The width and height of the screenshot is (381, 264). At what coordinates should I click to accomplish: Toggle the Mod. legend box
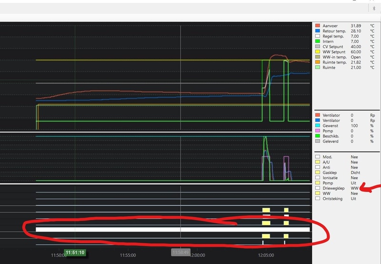[x=317, y=157]
